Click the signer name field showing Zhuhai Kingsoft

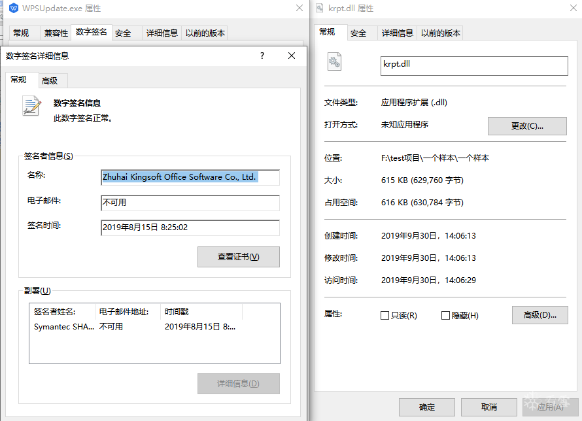190,177
